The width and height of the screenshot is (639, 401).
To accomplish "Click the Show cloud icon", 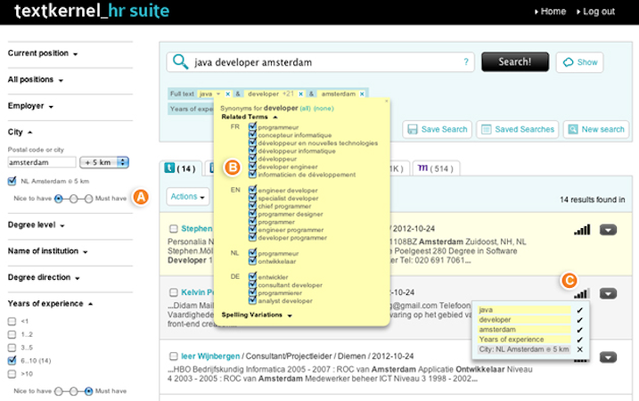I will click(x=568, y=62).
